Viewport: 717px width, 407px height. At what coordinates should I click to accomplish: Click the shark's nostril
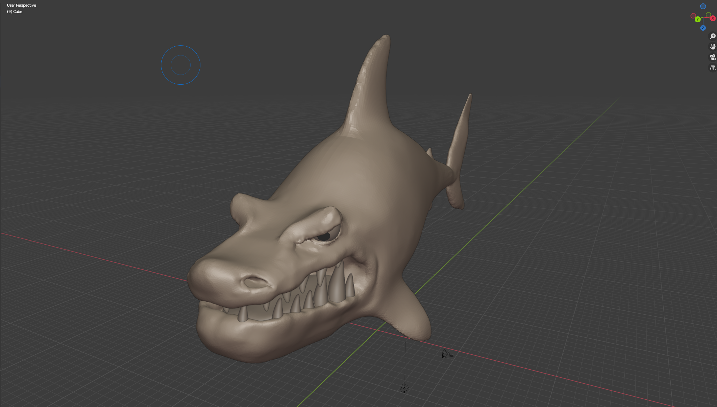click(256, 282)
